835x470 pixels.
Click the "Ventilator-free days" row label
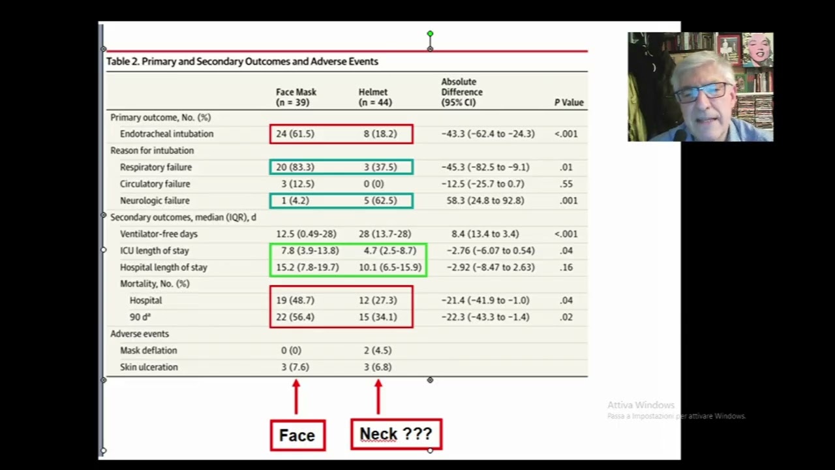coord(159,234)
